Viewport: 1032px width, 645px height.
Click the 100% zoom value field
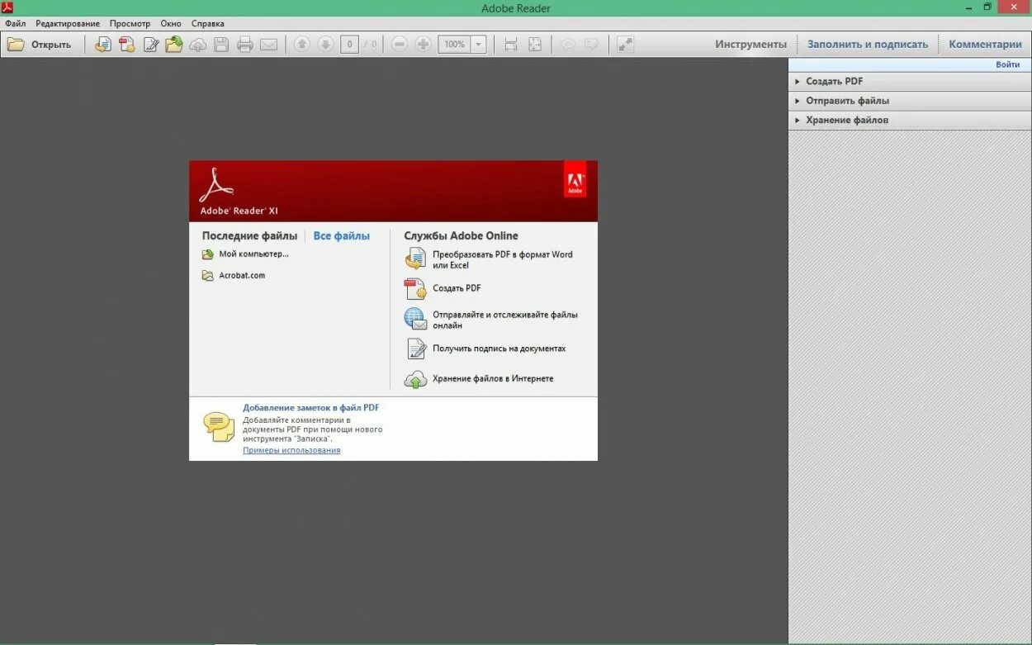pyautogui.click(x=454, y=45)
